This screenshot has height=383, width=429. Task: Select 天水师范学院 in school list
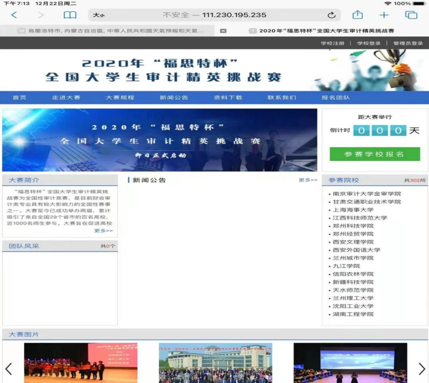353,290
